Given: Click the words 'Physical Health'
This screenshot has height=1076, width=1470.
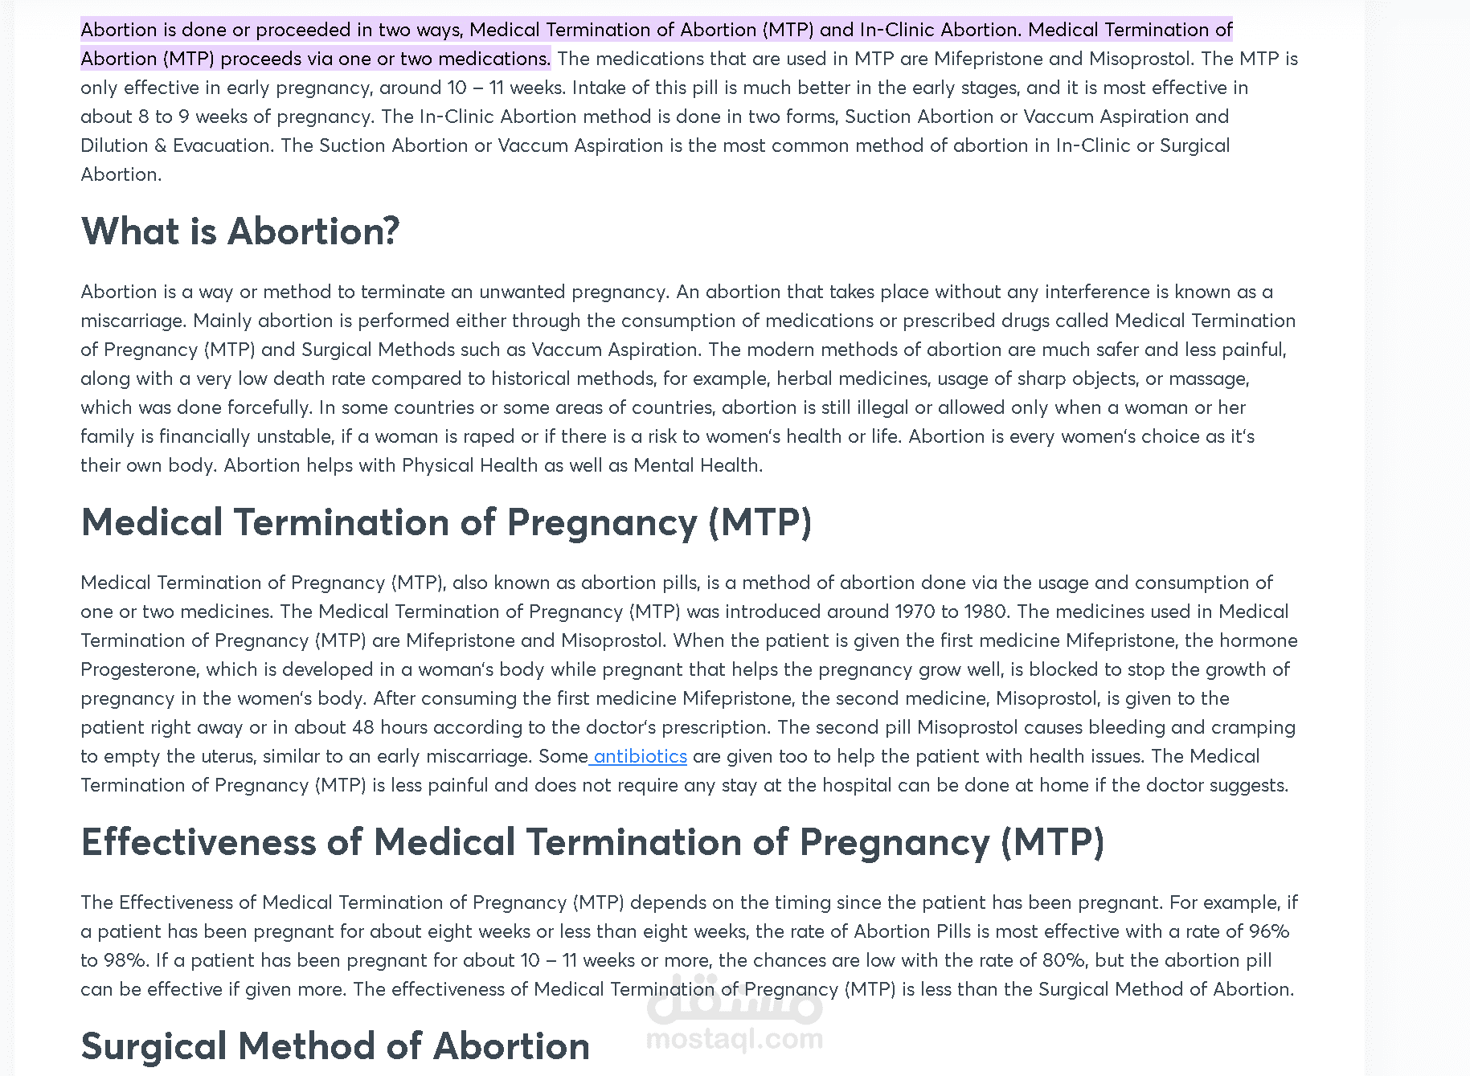Looking at the screenshot, I should 469,465.
